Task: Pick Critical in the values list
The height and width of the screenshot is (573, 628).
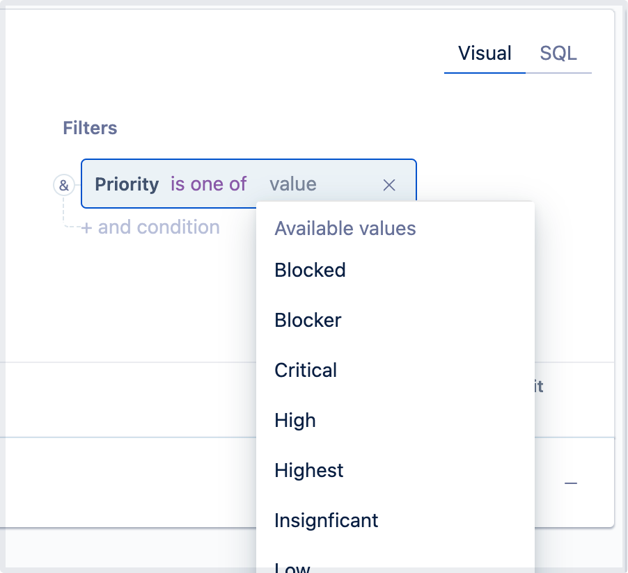Action: [x=306, y=370]
